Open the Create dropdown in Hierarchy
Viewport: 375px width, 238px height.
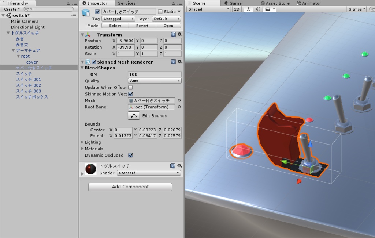pos(11,9)
